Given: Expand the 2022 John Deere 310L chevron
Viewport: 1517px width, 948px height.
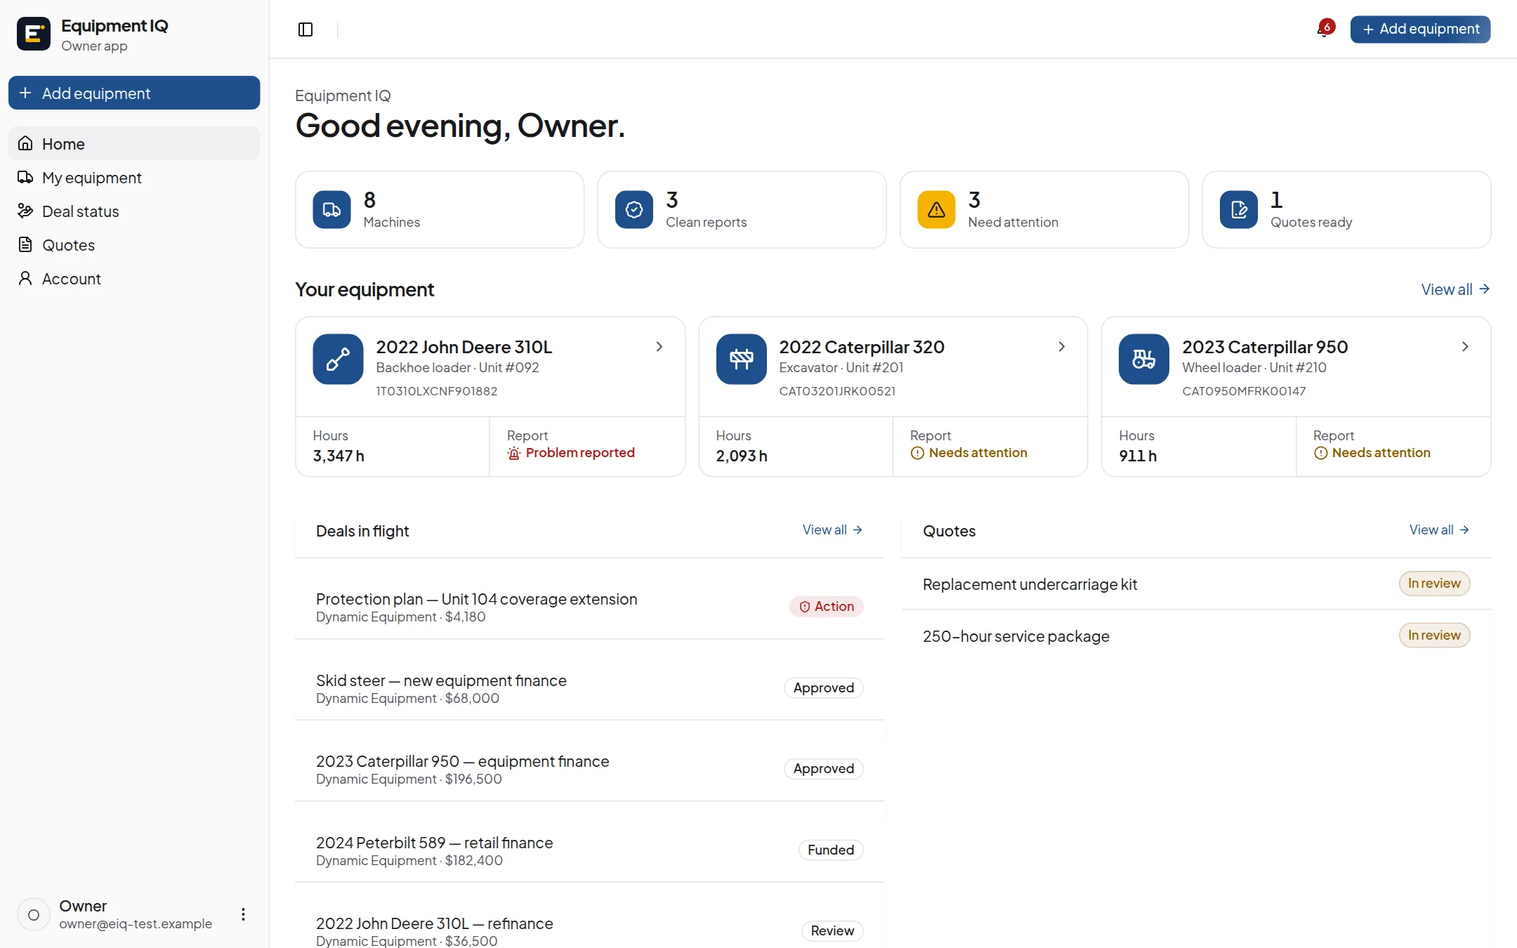Looking at the screenshot, I should coord(659,347).
